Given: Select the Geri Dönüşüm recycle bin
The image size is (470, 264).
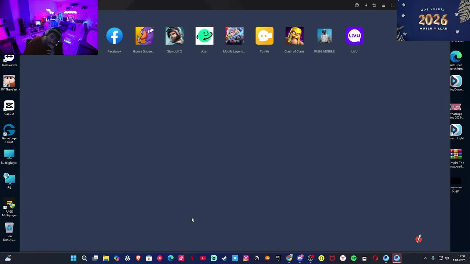Looking at the screenshot, I should (9, 232).
